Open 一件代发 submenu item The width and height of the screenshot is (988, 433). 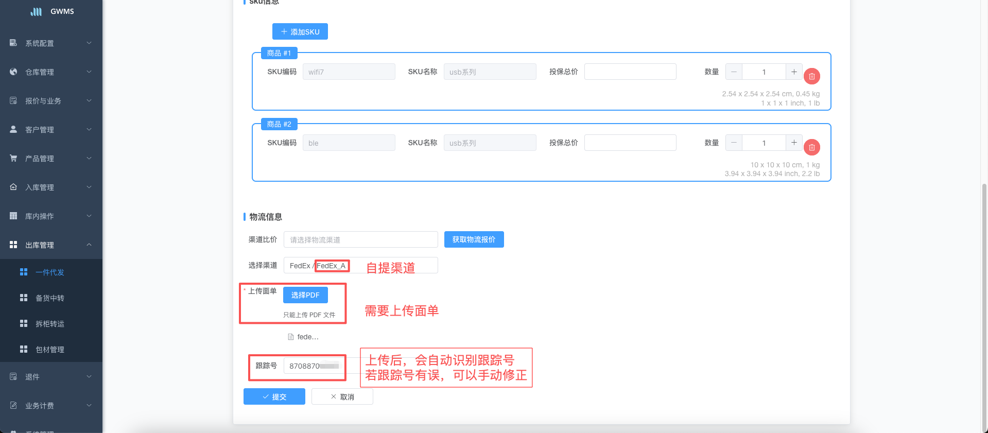[x=51, y=272]
